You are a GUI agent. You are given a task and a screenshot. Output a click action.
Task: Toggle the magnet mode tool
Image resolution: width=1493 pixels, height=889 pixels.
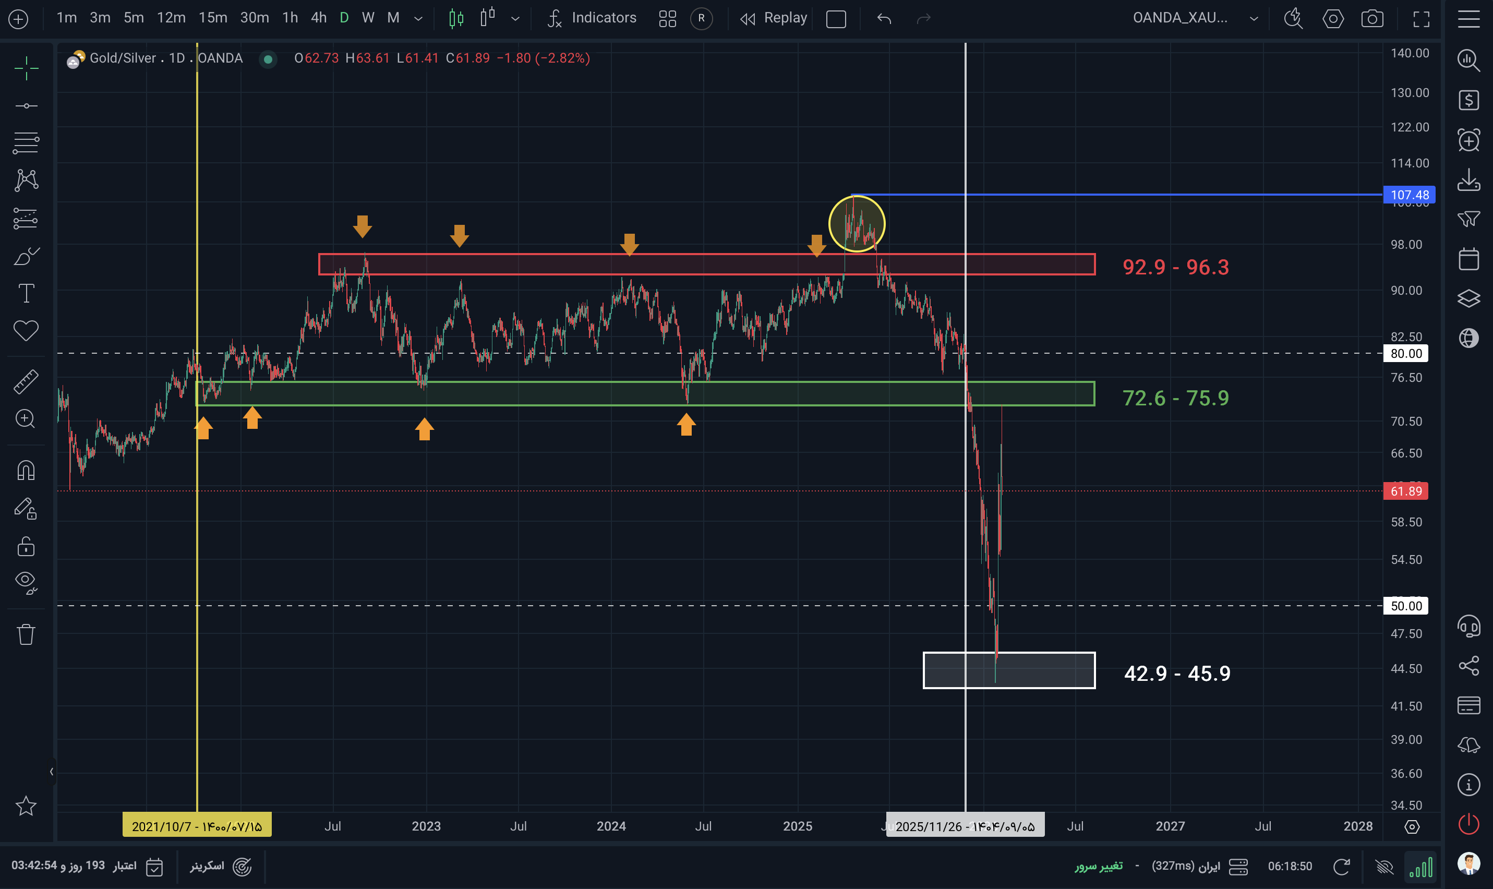(x=26, y=470)
